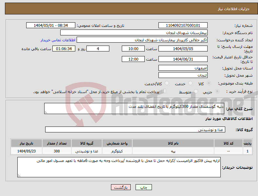Click the announcement date field 1404/05/01 - 08:34

(x=51, y=25)
